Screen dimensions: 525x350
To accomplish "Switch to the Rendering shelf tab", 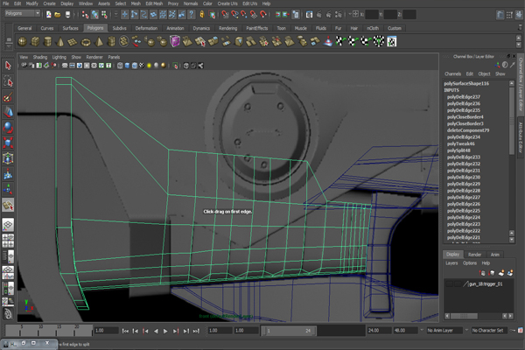I will [x=228, y=28].
